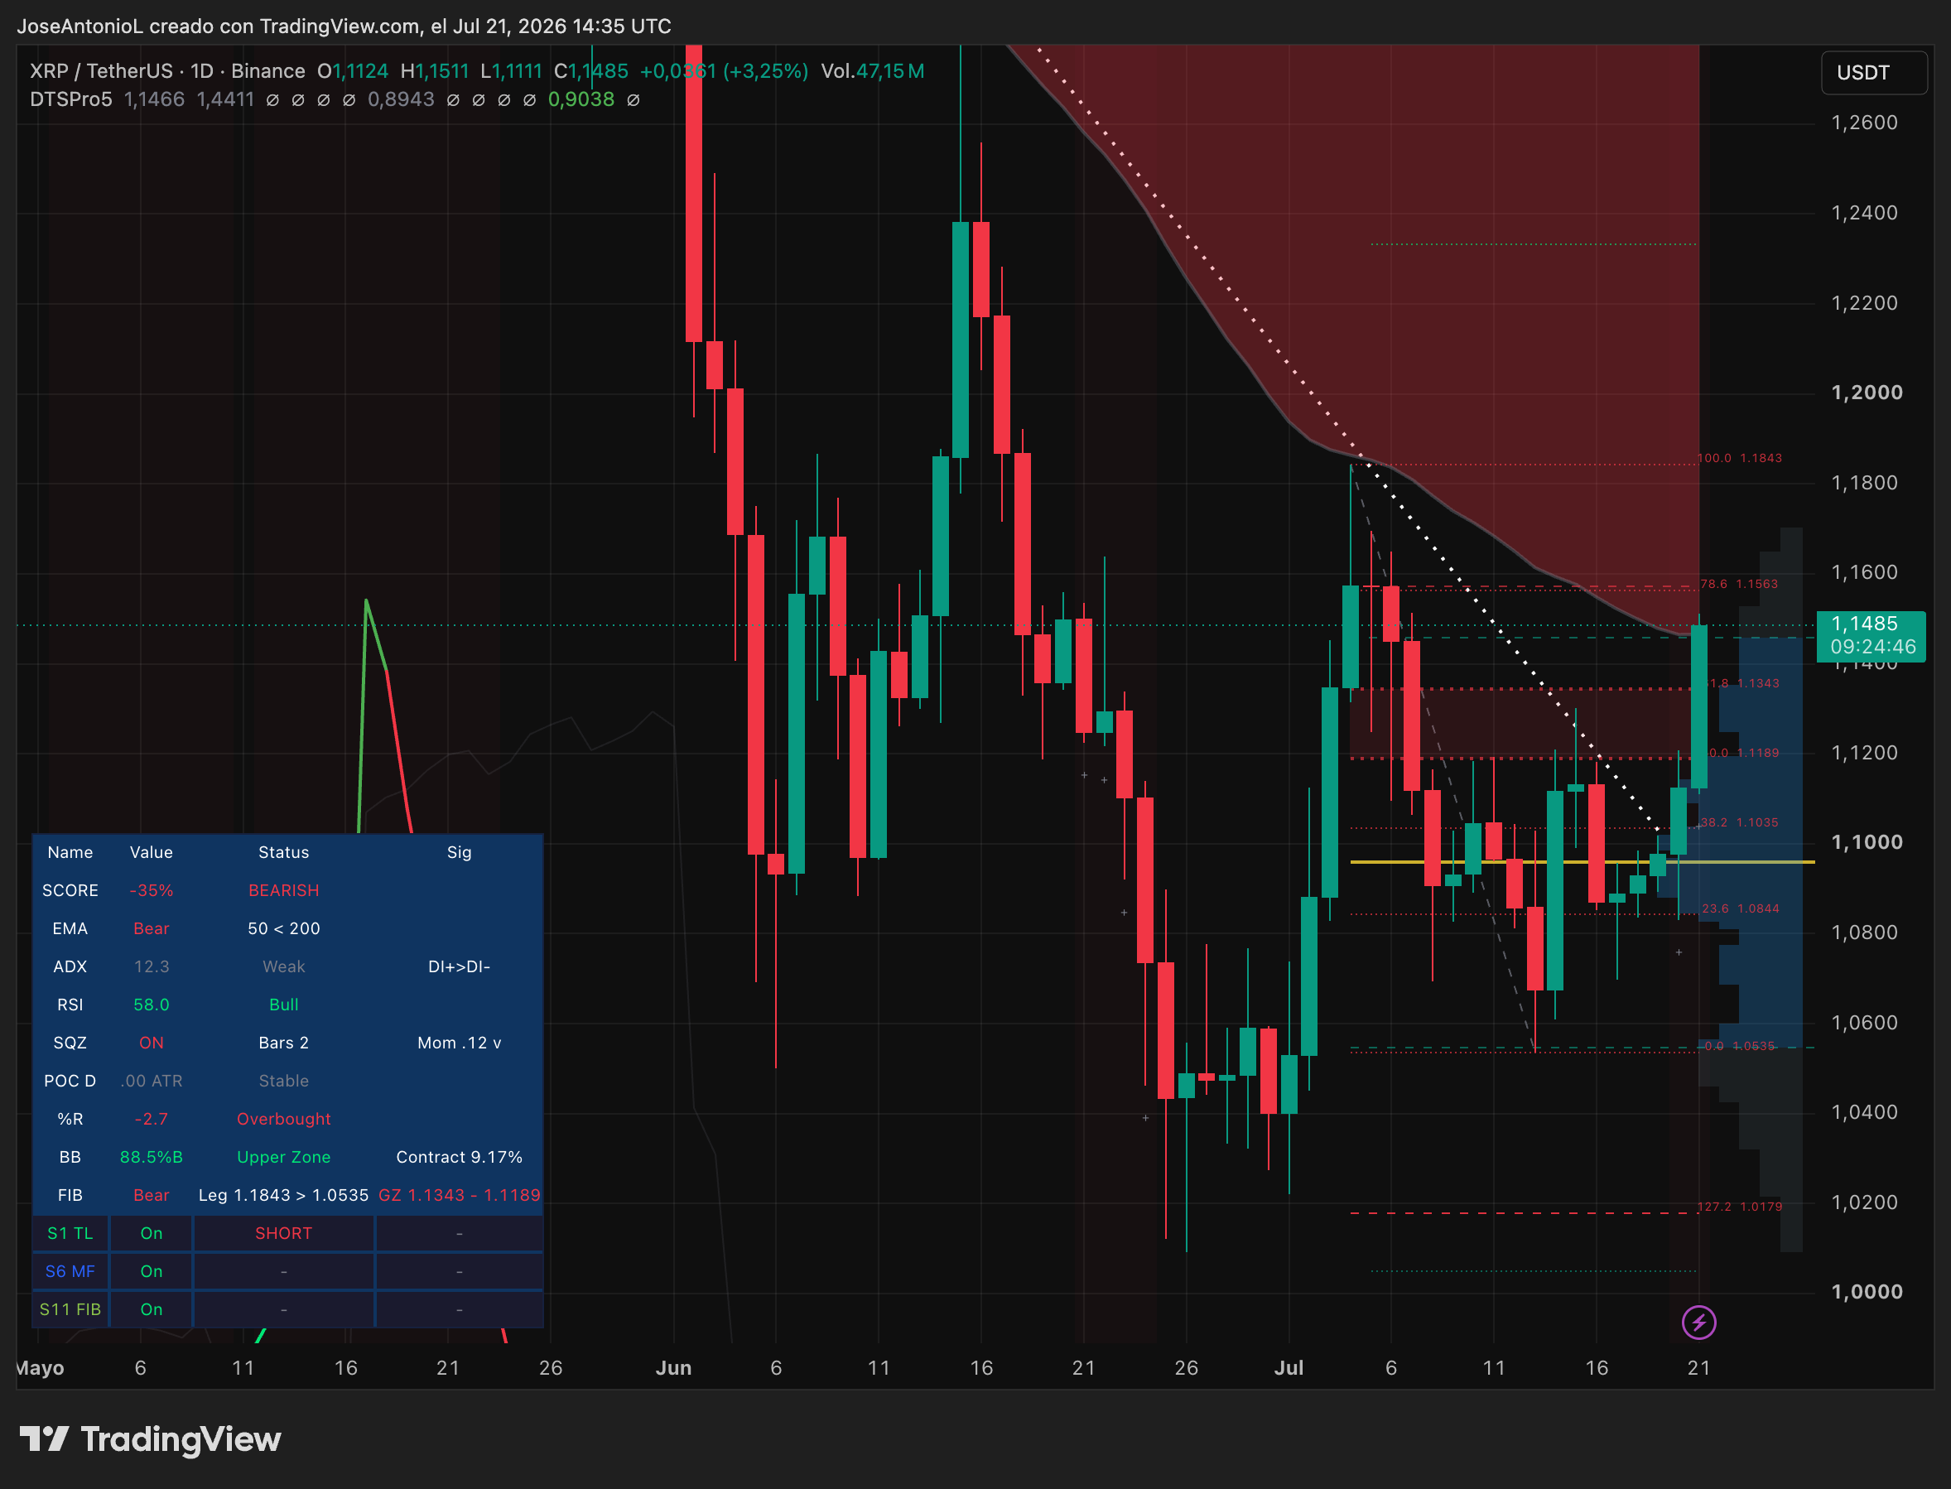Click the EMA status 50 < 200
The height and width of the screenshot is (1489, 1951).
283,928
